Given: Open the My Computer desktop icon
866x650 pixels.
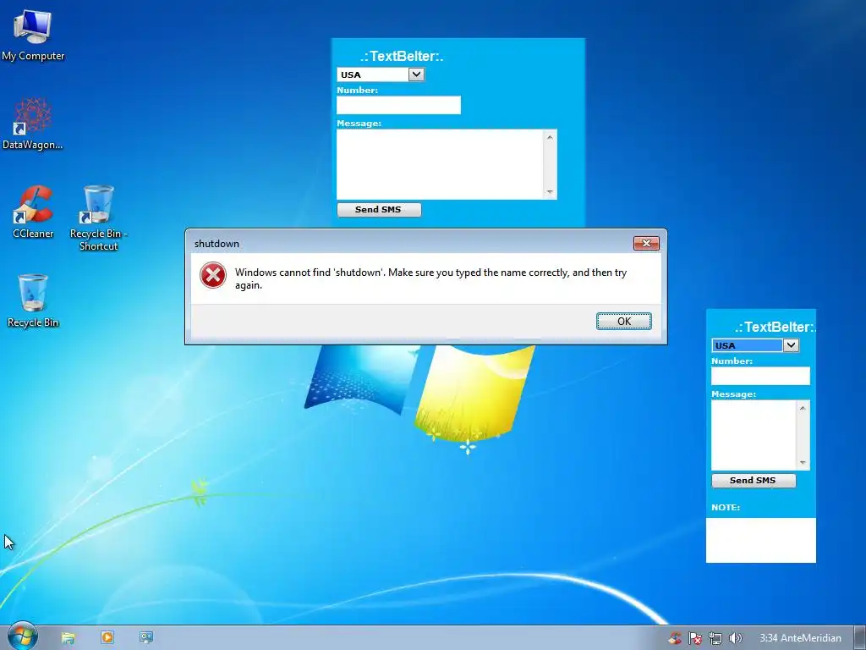Looking at the screenshot, I should [33, 36].
